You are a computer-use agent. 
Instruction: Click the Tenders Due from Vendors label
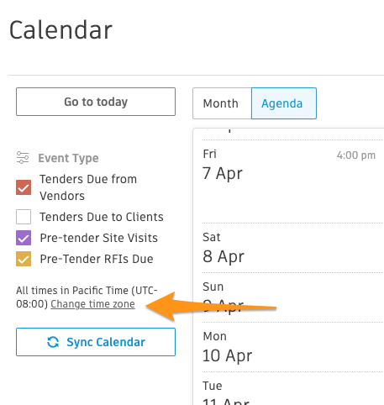pyautogui.click(x=88, y=187)
